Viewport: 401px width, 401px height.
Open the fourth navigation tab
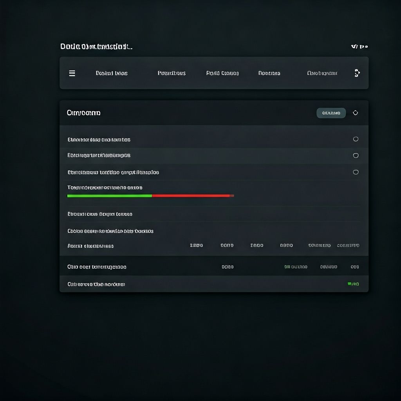(x=269, y=73)
